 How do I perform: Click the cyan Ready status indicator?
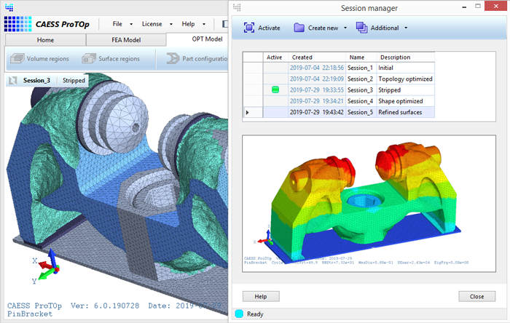[x=239, y=314]
